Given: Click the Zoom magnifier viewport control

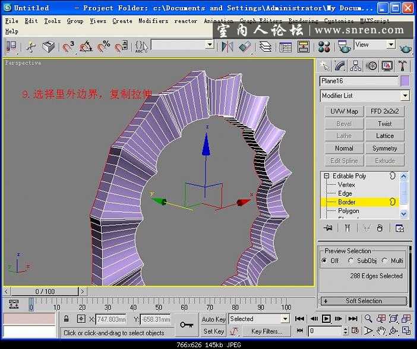Looking at the screenshot, I should pyautogui.click(x=368, y=319).
